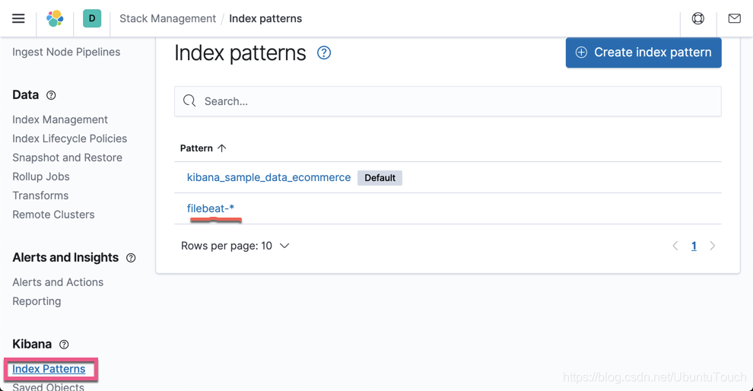Screen dimensions: 753x391
Task: Click the Kibana section help icon
Action: coord(64,345)
